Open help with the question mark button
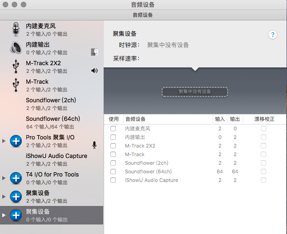The height and width of the screenshot is (234, 287). point(273,35)
